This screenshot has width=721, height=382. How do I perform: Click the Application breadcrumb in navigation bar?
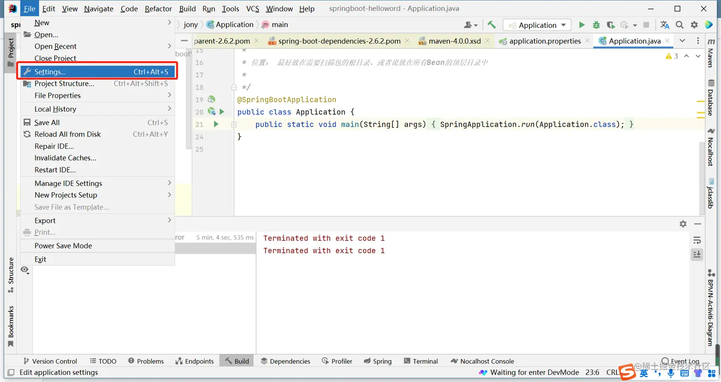229,25
